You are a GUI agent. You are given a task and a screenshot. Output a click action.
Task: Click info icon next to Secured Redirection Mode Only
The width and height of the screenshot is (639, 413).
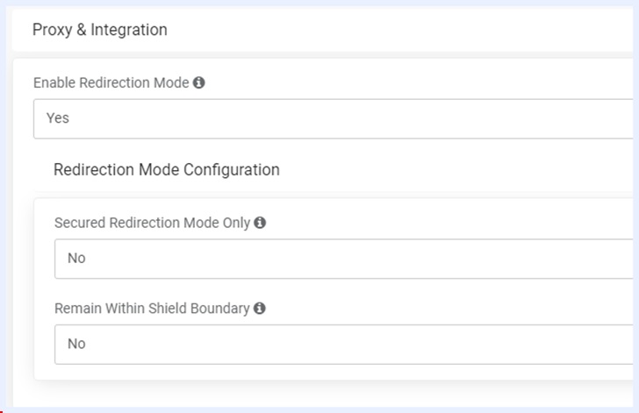[260, 224]
